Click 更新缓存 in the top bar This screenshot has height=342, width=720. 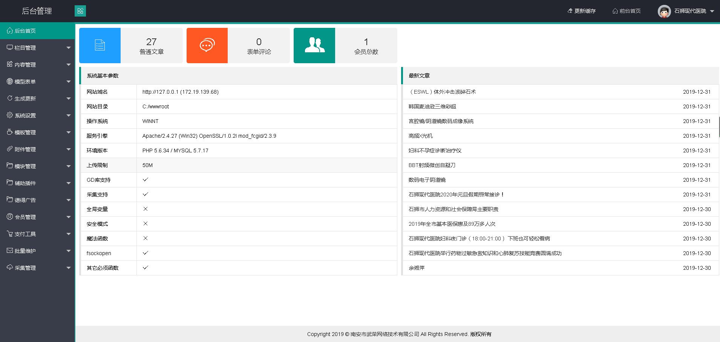pos(582,11)
